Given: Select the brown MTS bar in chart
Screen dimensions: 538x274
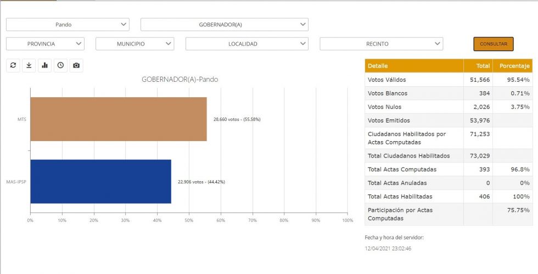Looking at the screenshot, I should point(119,119).
